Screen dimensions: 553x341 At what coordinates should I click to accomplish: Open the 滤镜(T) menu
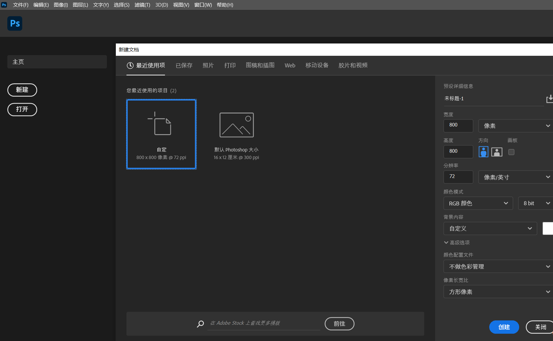(142, 5)
